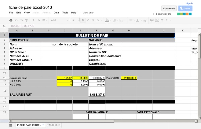This screenshot has width=201, height=129.
Task: Open the Borders grid icon
Action: (x=114, y=20)
